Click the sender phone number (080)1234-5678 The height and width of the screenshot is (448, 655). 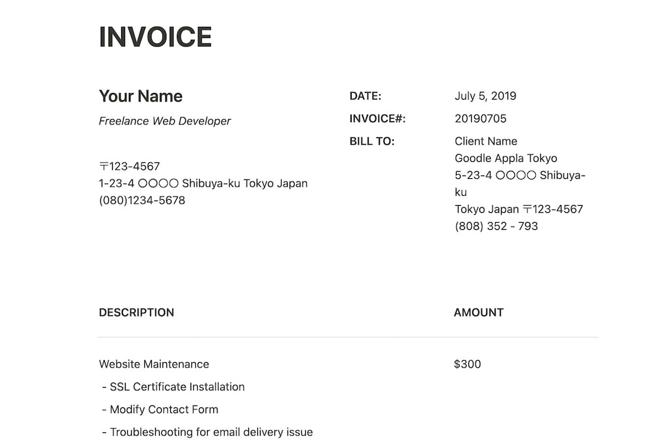[142, 200]
